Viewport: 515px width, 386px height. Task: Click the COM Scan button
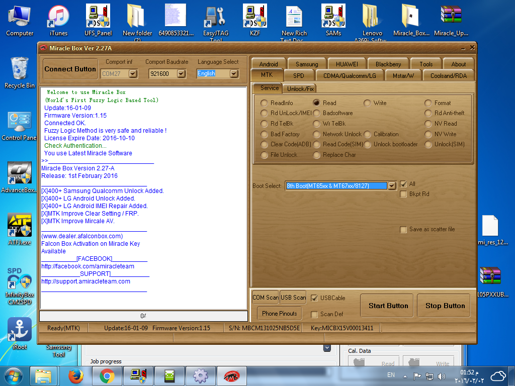(266, 298)
